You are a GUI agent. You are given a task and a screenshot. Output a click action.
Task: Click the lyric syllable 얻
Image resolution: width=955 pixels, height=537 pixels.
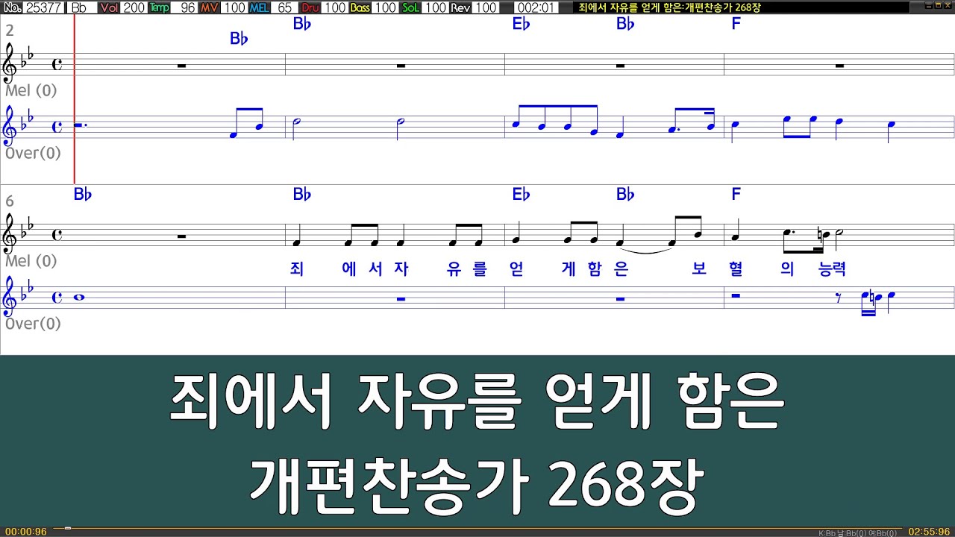click(516, 269)
